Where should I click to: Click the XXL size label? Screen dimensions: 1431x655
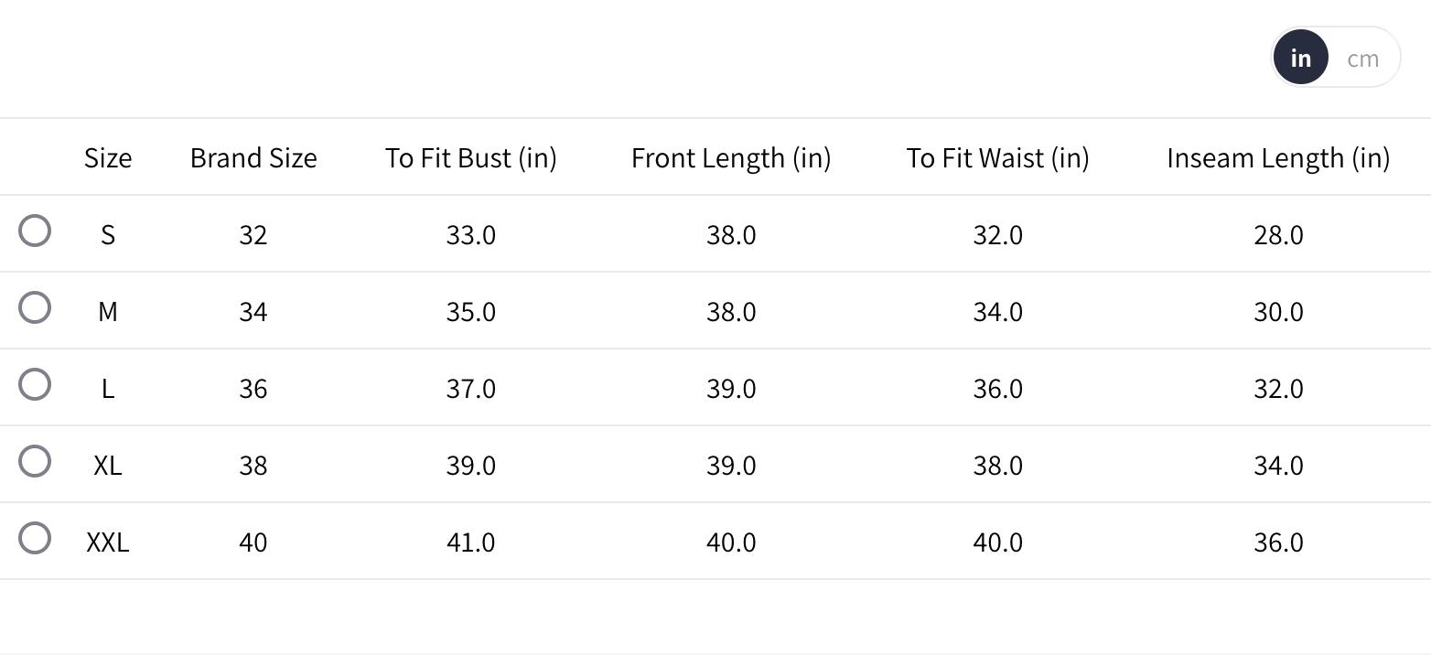108,542
